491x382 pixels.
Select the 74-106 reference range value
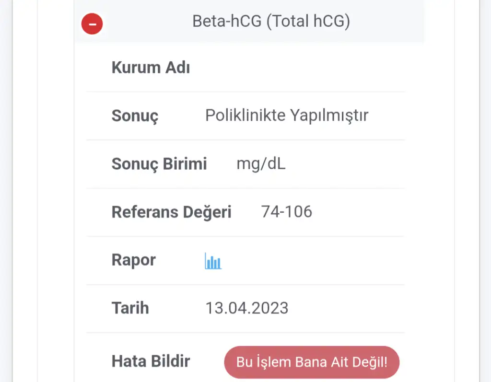click(286, 211)
